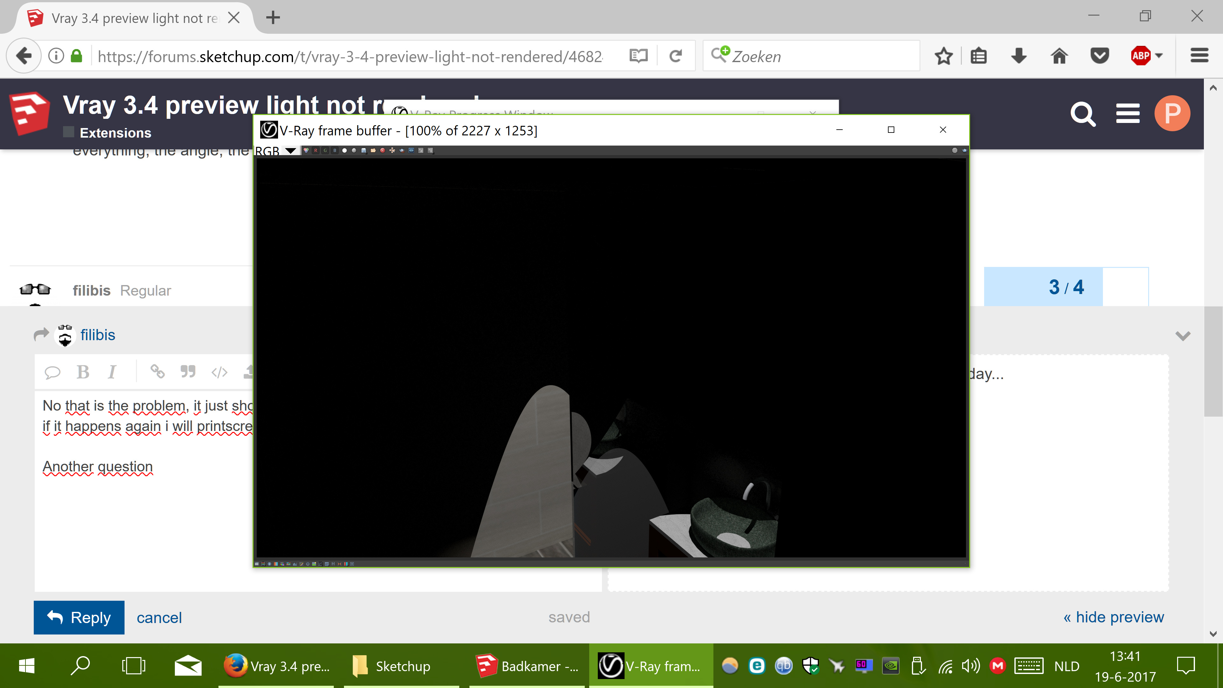Force color clamping icon in bottom toolbar
The image size is (1223, 688).
tap(263, 564)
